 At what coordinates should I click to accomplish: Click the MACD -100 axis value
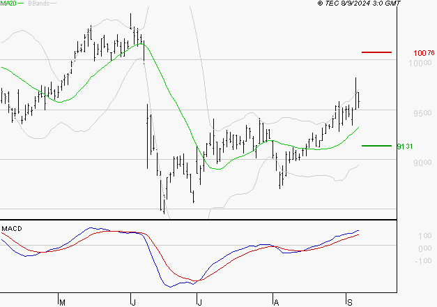pos(423,261)
